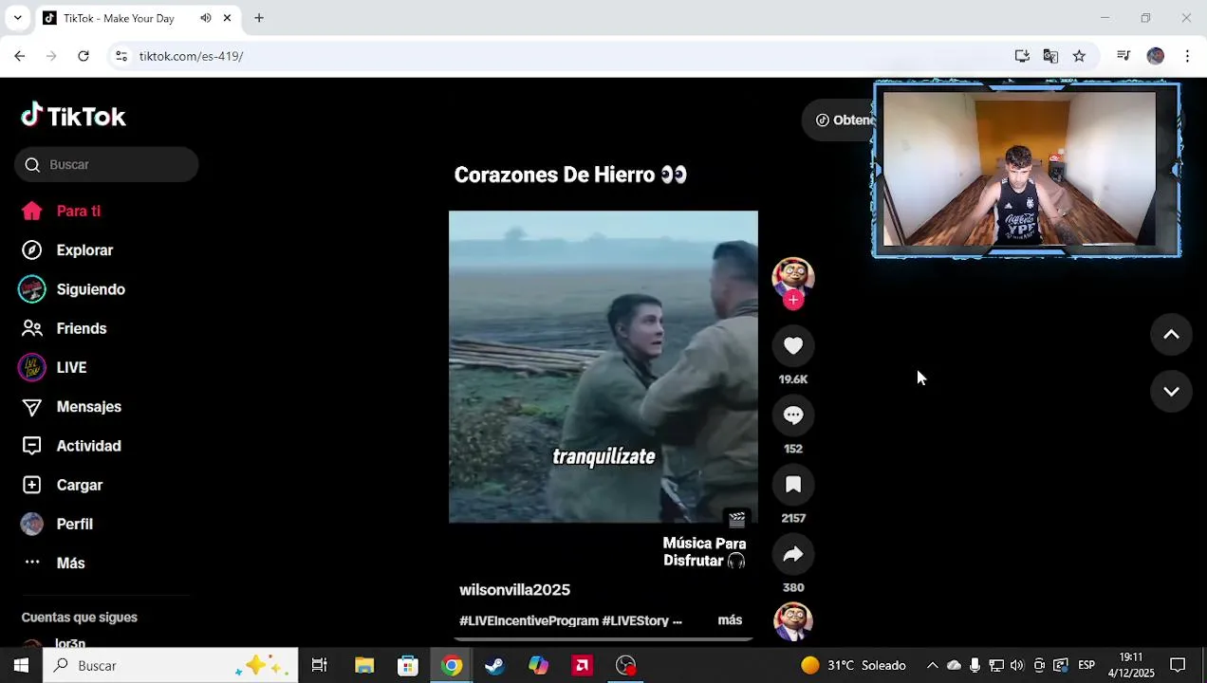The height and width of the screenshot is (683, 1207).
Task: Click the taskbar Buscar search box
Action: tap(171, 666)
